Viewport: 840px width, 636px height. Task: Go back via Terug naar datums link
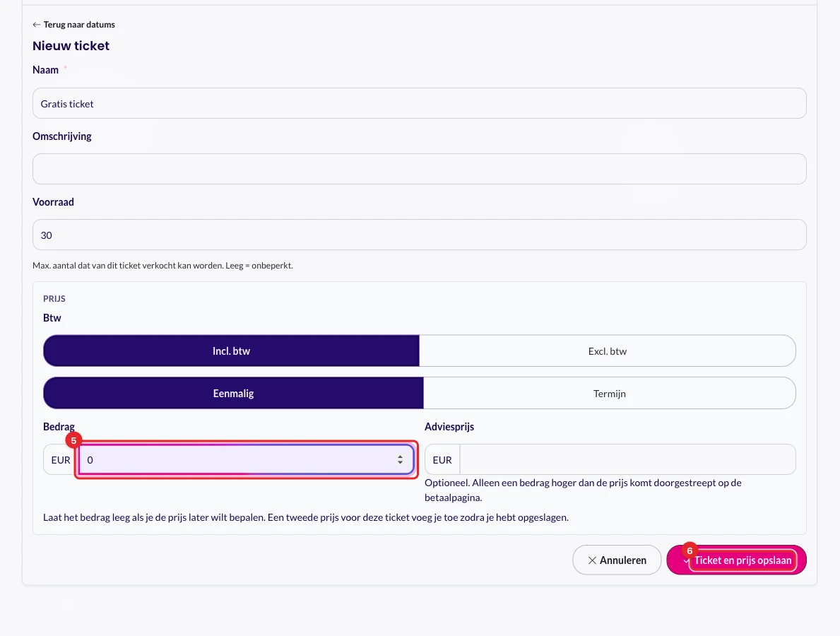coord(73,25)
